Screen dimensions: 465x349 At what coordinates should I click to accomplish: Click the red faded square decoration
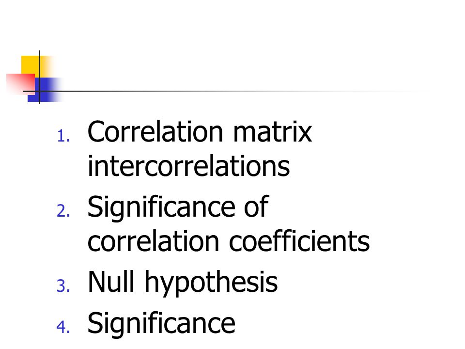point(21,84)
